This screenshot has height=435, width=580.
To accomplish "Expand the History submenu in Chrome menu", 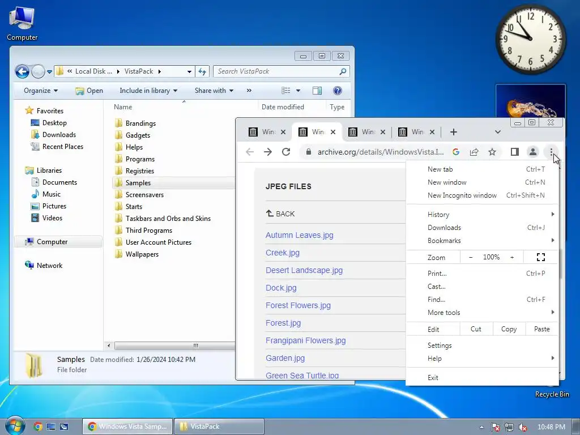I will 482,215.
